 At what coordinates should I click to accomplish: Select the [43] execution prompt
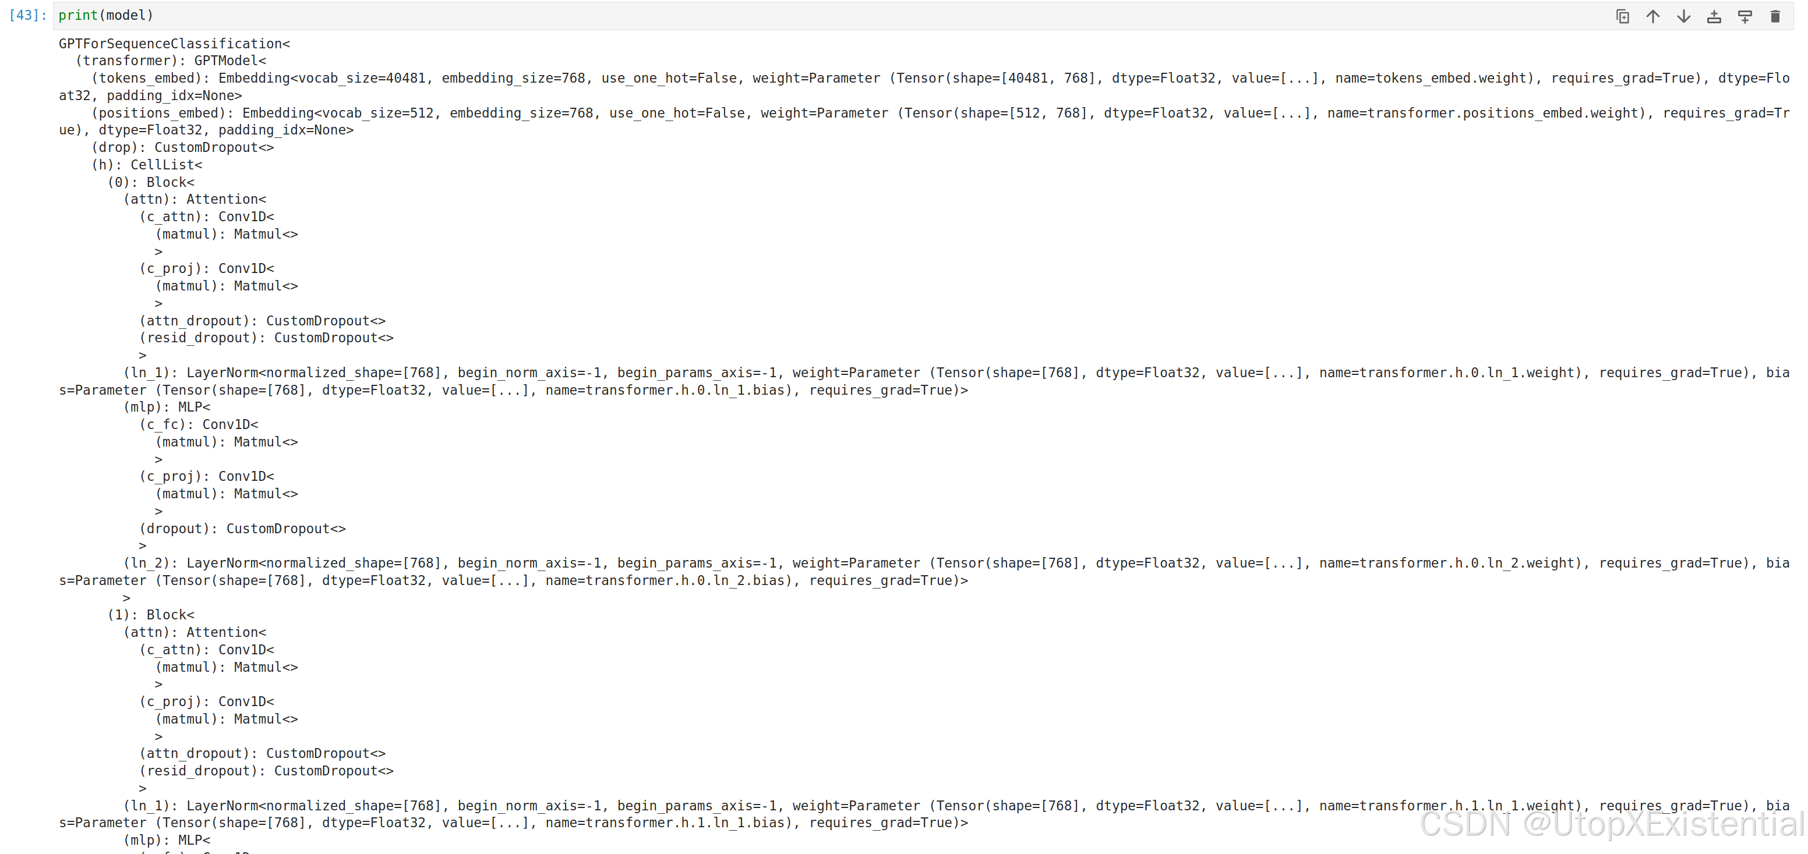[27, 16]
